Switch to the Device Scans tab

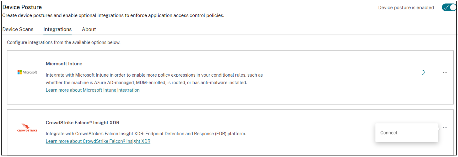click(x=18, y=29)
